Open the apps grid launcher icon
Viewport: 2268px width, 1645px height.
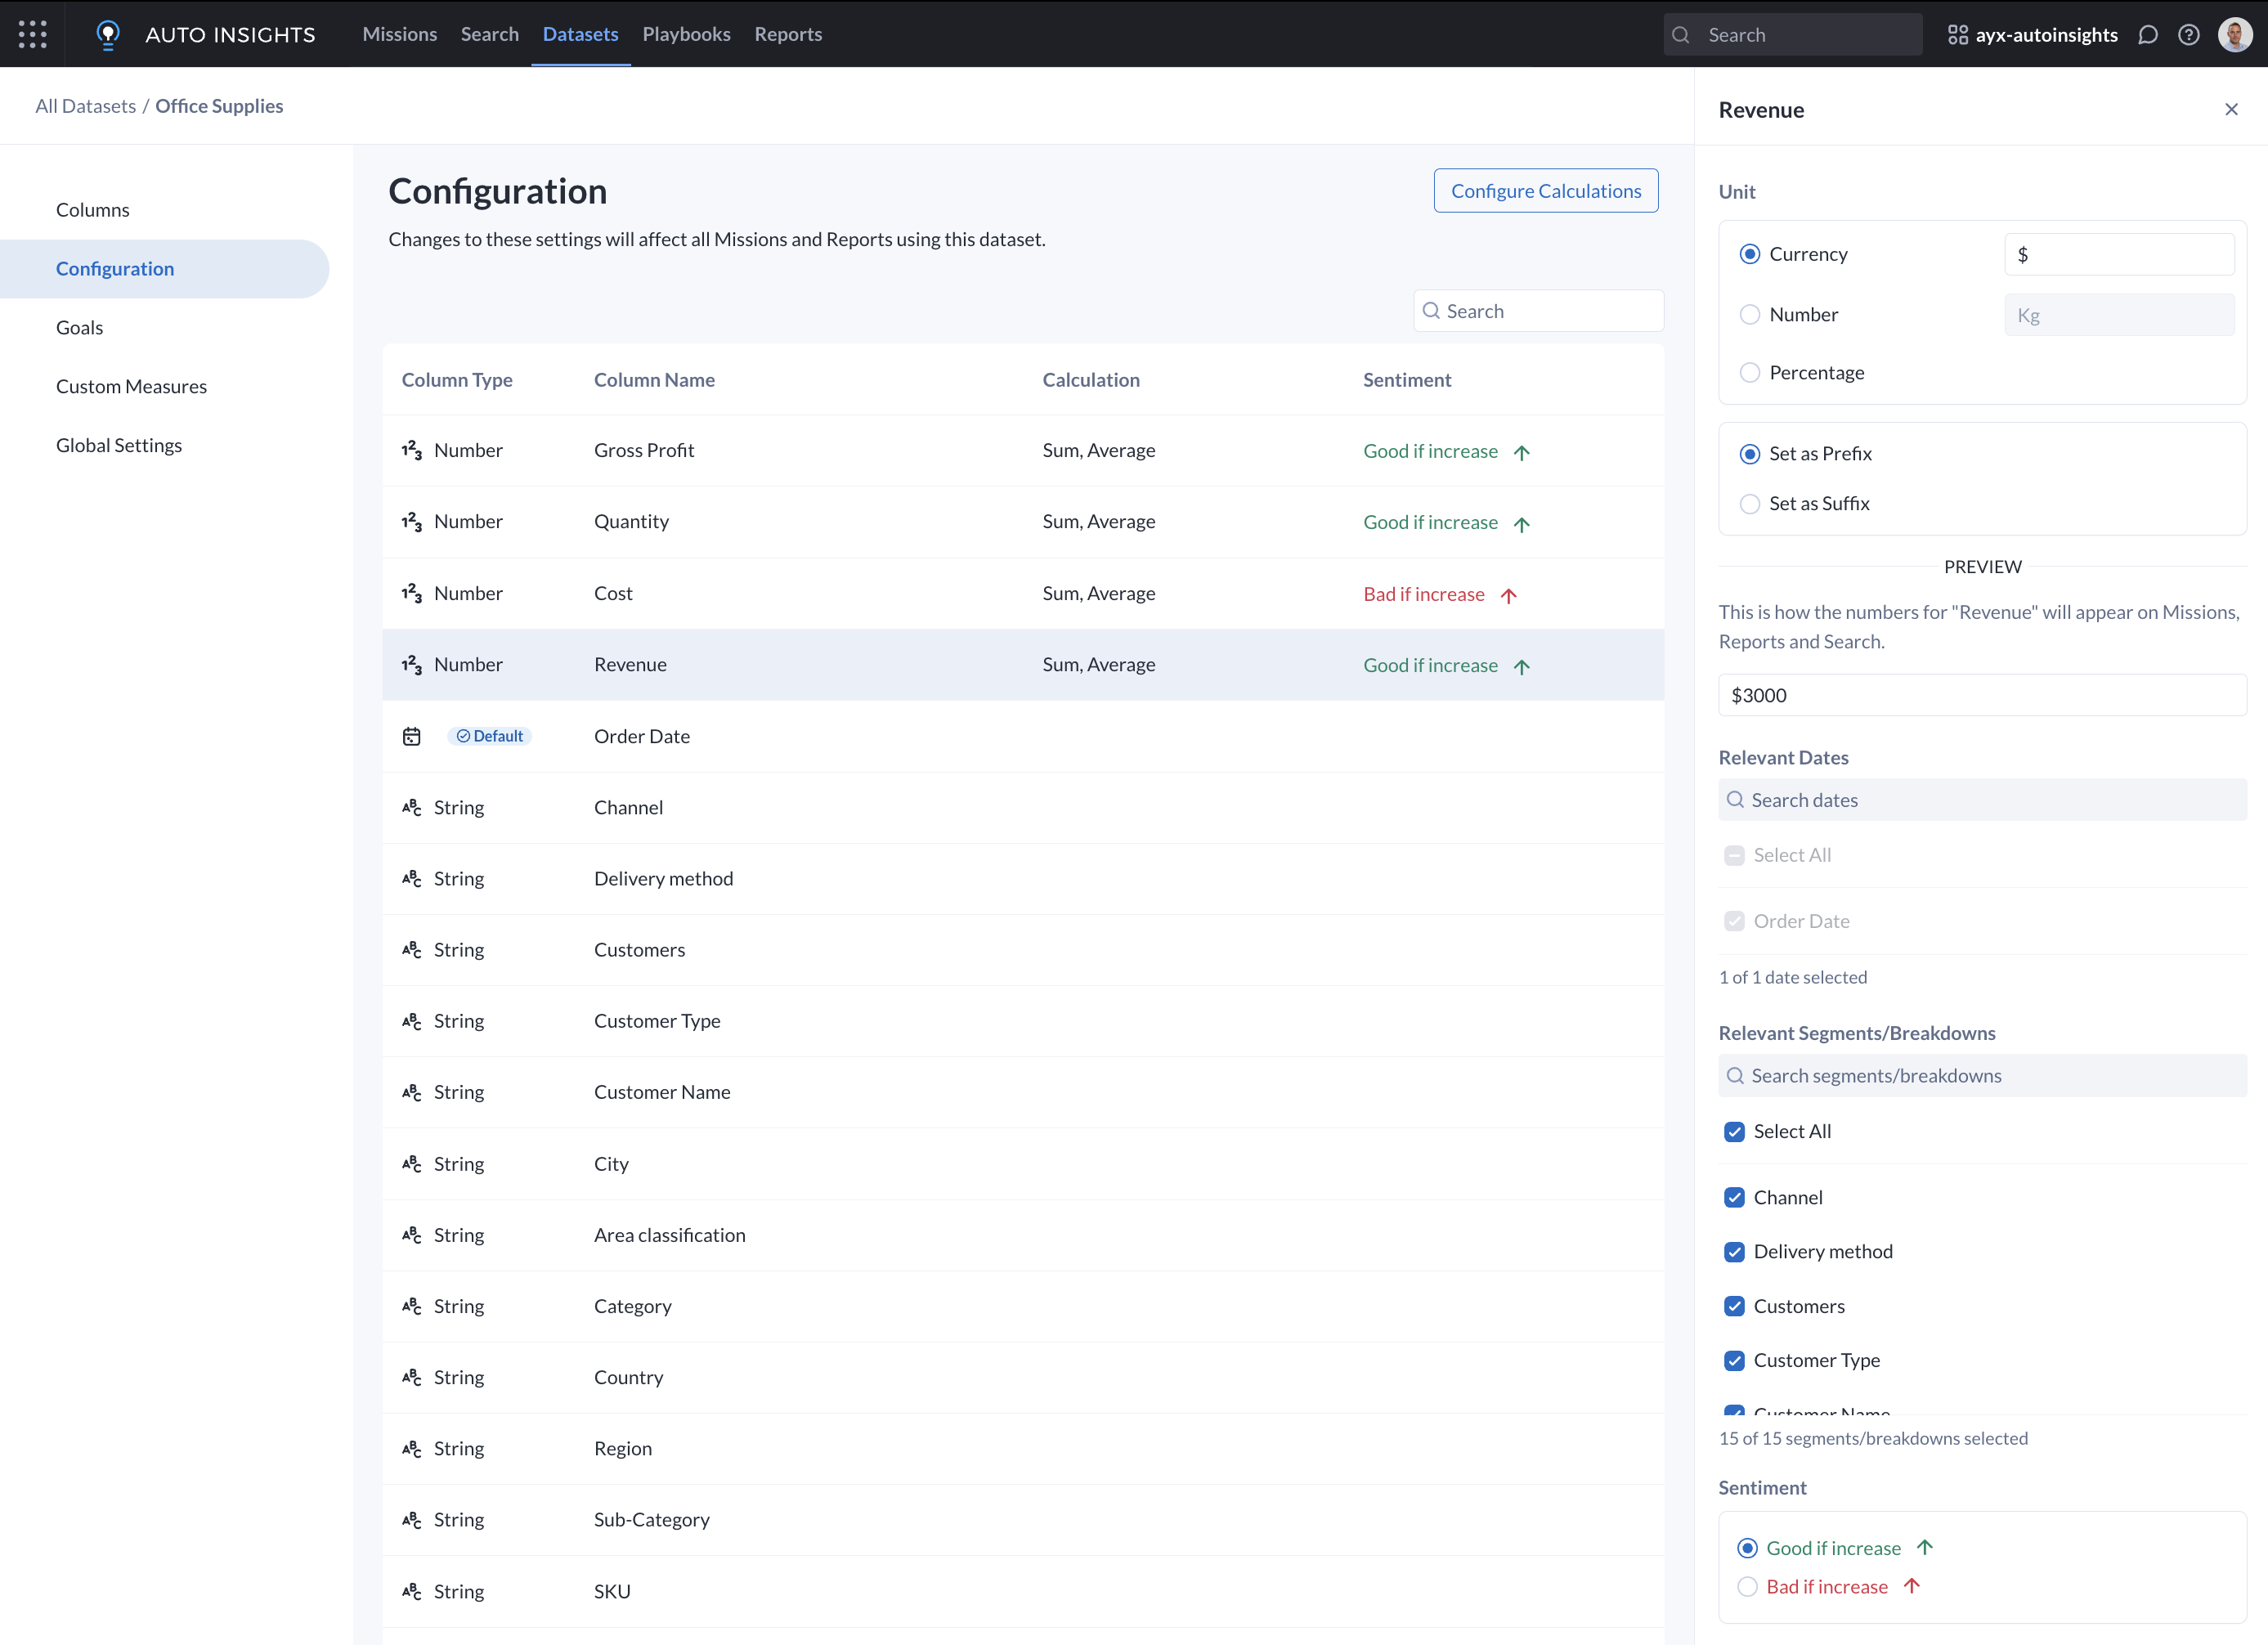coord(32,34)
